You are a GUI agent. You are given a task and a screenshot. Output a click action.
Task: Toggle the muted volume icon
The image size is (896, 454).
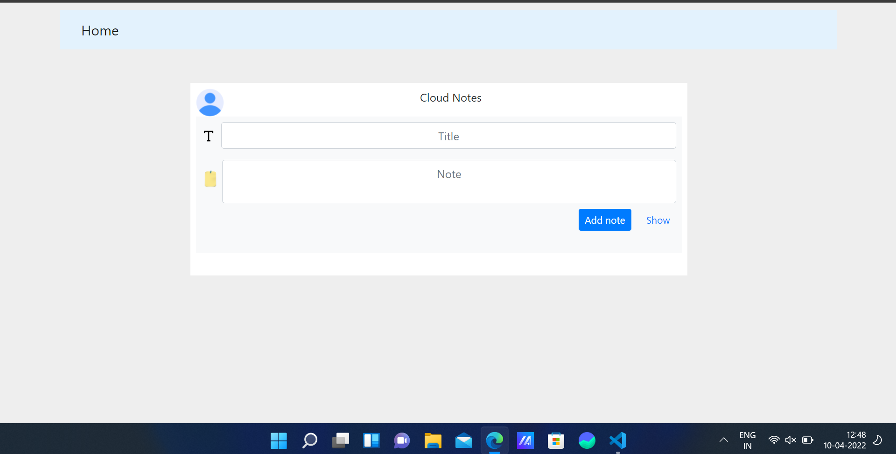pos(791,440)
